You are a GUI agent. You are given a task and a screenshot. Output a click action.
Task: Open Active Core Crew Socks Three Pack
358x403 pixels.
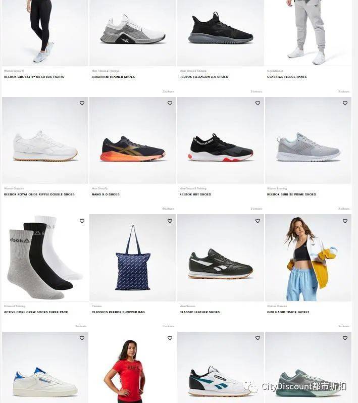[x=36, y=312]
